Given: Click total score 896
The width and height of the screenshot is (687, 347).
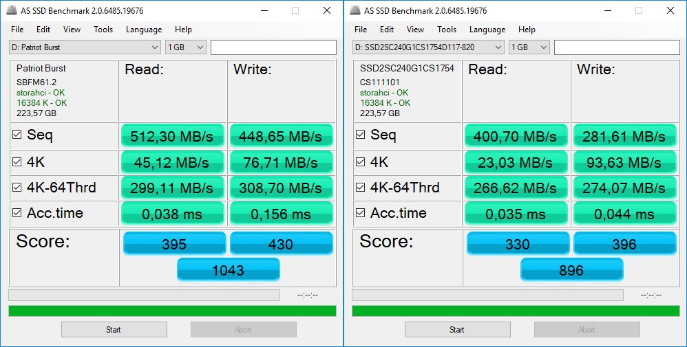Looking at the screenshot, I should [572, 270].
